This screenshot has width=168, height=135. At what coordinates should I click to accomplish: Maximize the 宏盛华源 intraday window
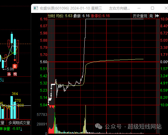point(152,8)
